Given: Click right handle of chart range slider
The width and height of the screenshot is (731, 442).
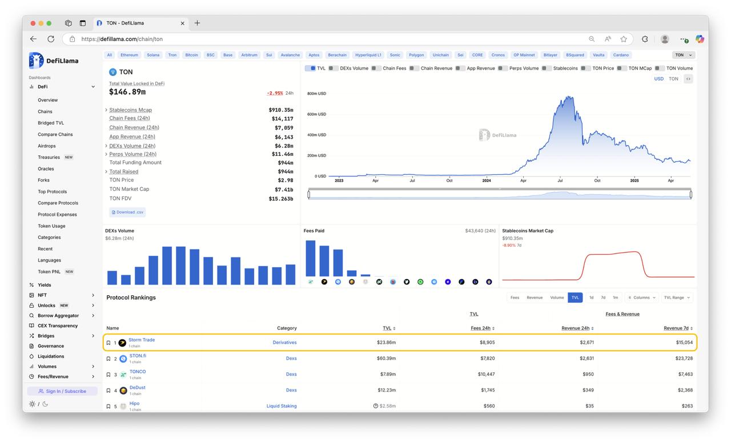Looking at the screenshot, I should coord(691,195).
